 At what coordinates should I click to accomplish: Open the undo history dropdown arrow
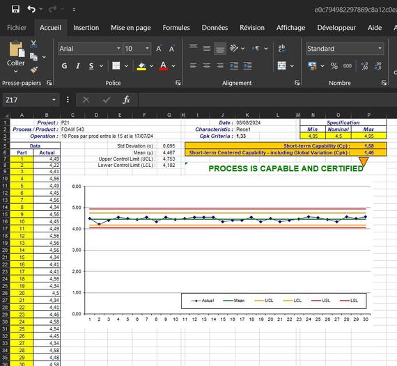41,9
